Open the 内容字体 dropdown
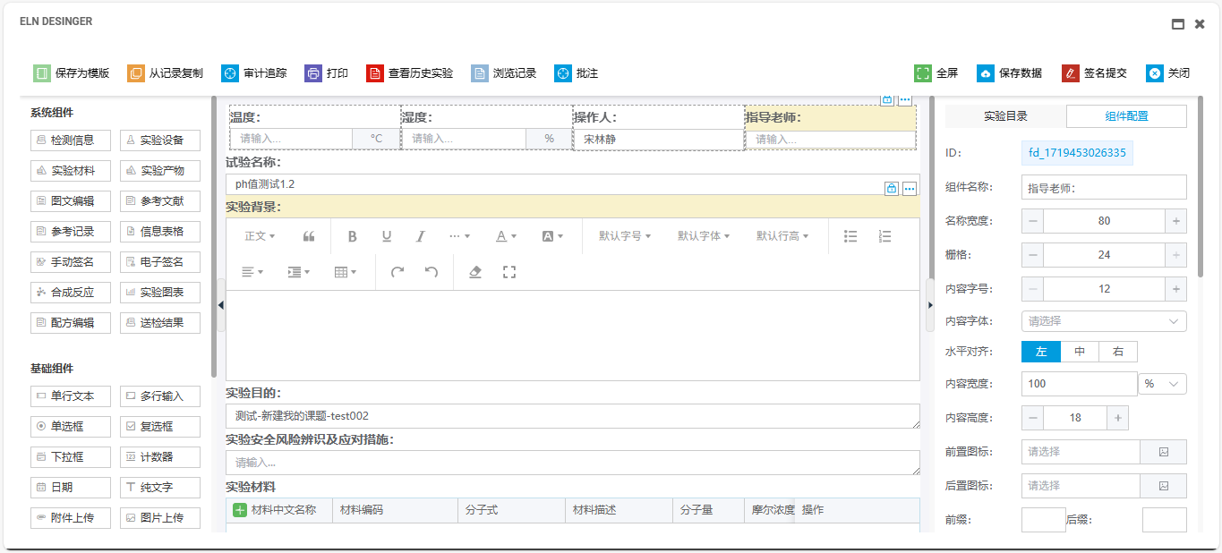The image size is (1222, 553). click(x=1104, y=321)
